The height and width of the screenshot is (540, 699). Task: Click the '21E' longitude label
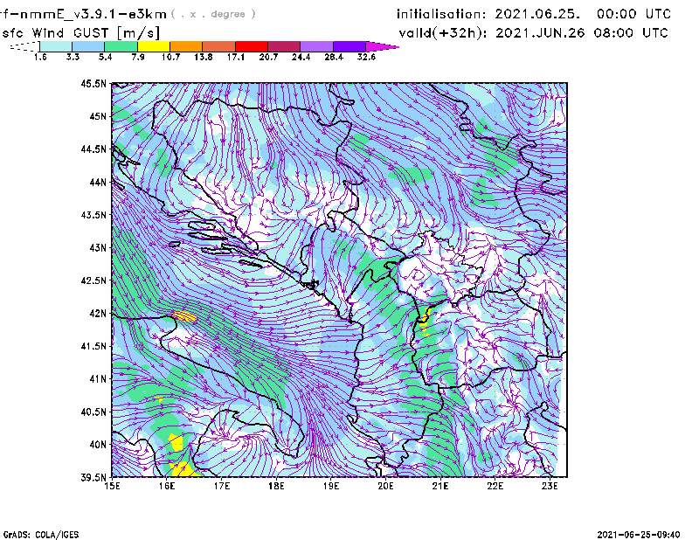coord(440,486)
